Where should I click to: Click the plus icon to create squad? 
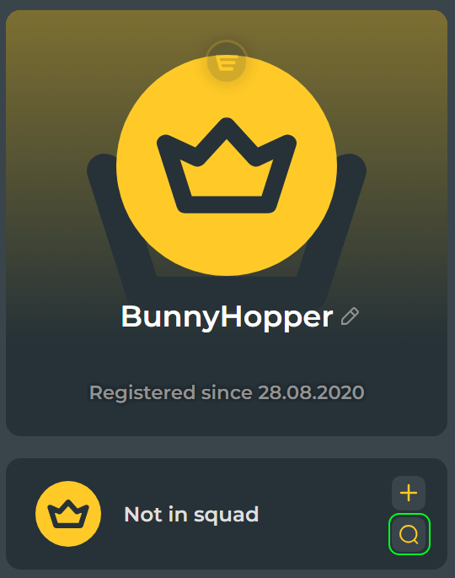409,493
